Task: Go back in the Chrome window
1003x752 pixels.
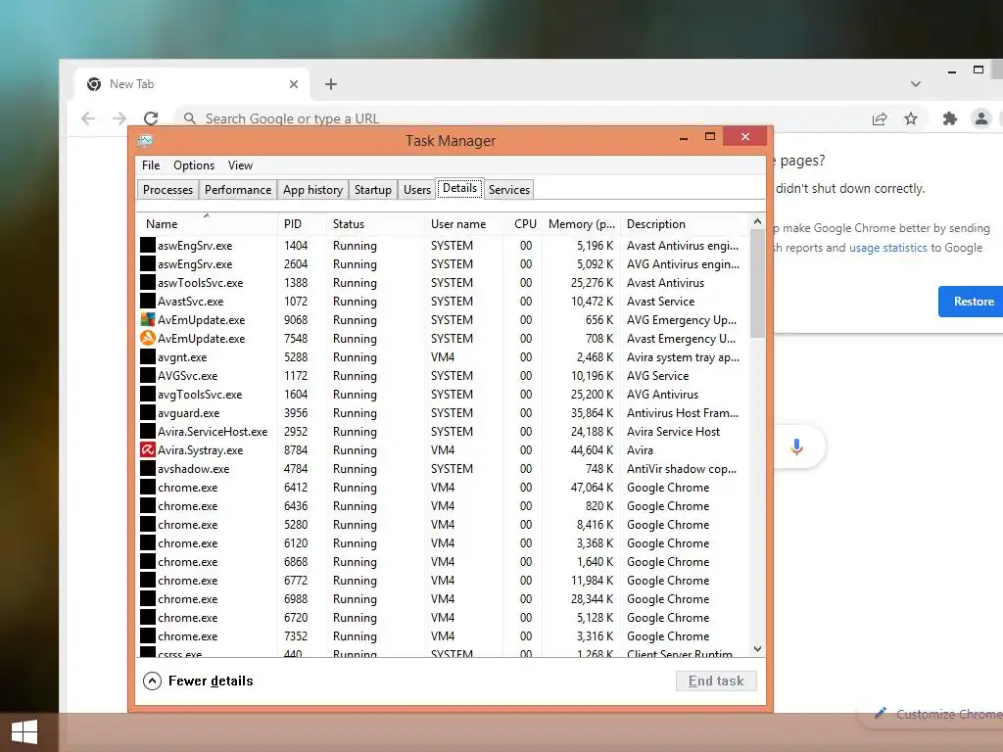Action: click(x=88, y=118)
